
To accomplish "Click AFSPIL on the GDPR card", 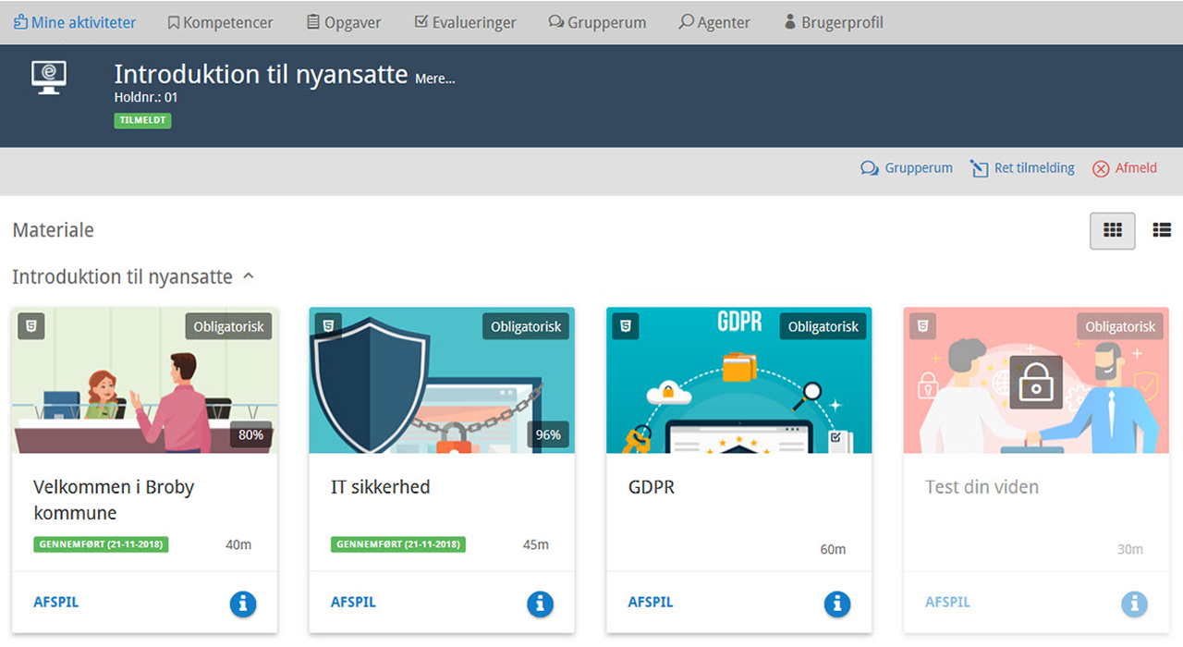I will (652, 602).
